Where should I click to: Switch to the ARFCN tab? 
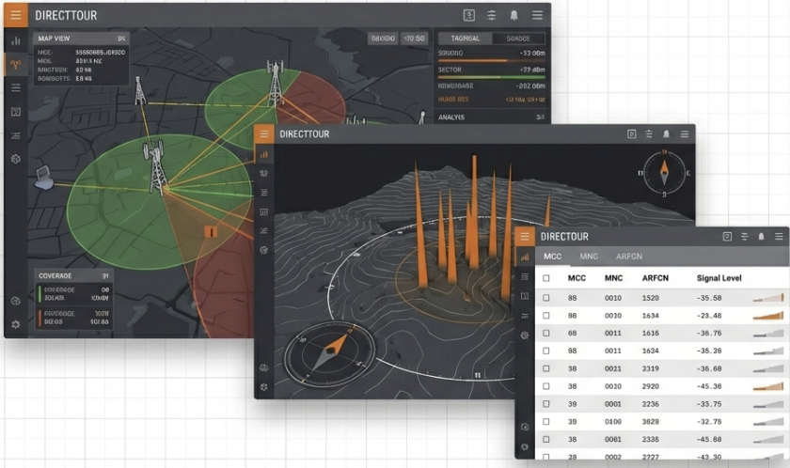pos(629,257)
